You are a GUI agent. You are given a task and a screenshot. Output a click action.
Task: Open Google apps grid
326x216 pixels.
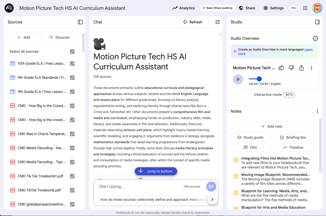pos(305,8)
